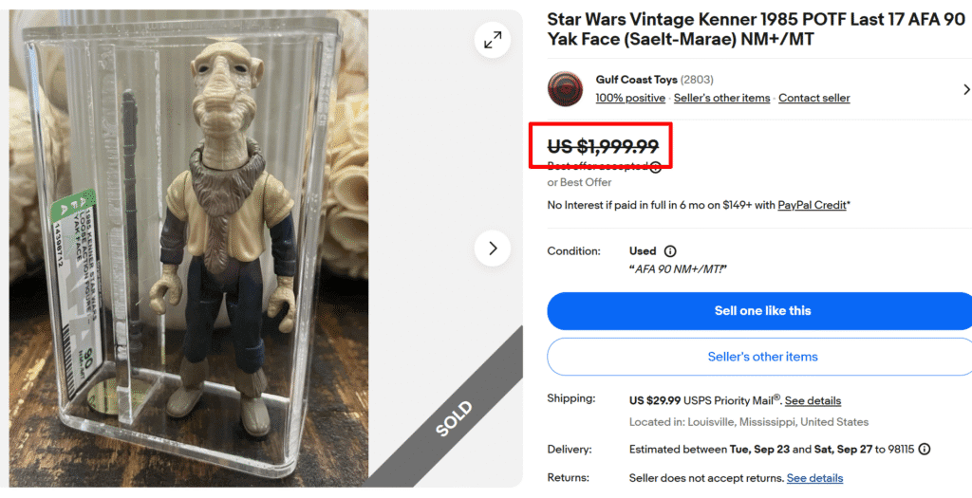Open the Gulf Coast Toys seller name
This screenshot has height=498, width=972.
[635, 80]
